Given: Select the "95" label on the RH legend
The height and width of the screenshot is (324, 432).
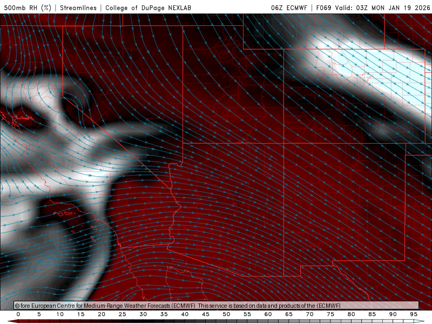Looking at the screenshot, I should (x=414, y=314).
